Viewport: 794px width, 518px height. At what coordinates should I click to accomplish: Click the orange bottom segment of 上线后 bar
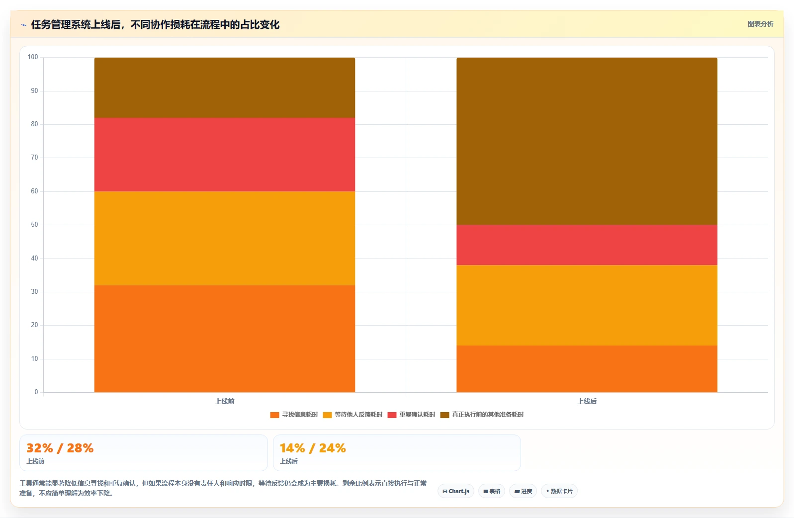coord(587,369)
